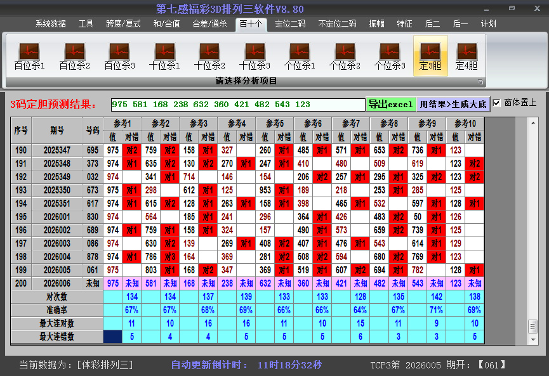This screenshot has height=376, width=549.
Task: Open the 跨度/复式 menu tab
Action: point(123,24)
